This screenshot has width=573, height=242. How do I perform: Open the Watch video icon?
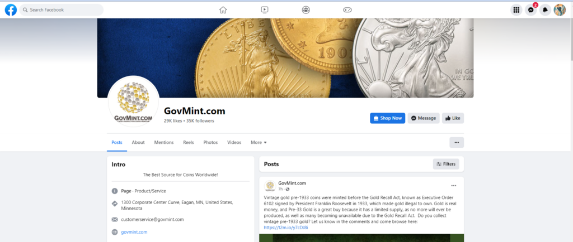(x=265, y=10)
